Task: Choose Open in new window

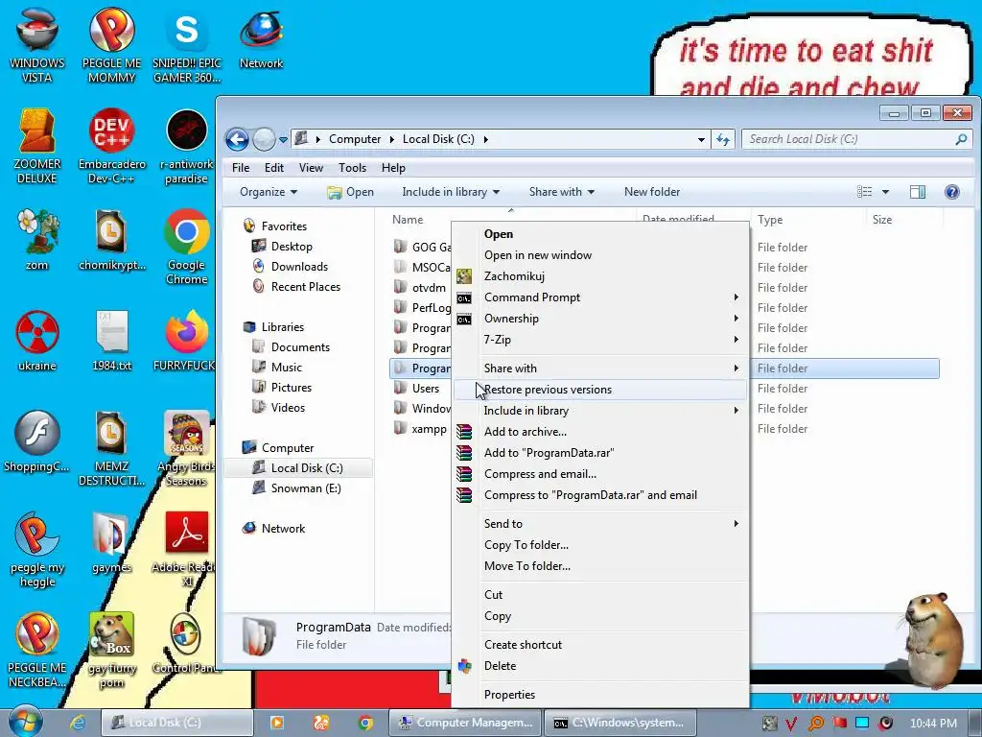Action: [599, 255]
